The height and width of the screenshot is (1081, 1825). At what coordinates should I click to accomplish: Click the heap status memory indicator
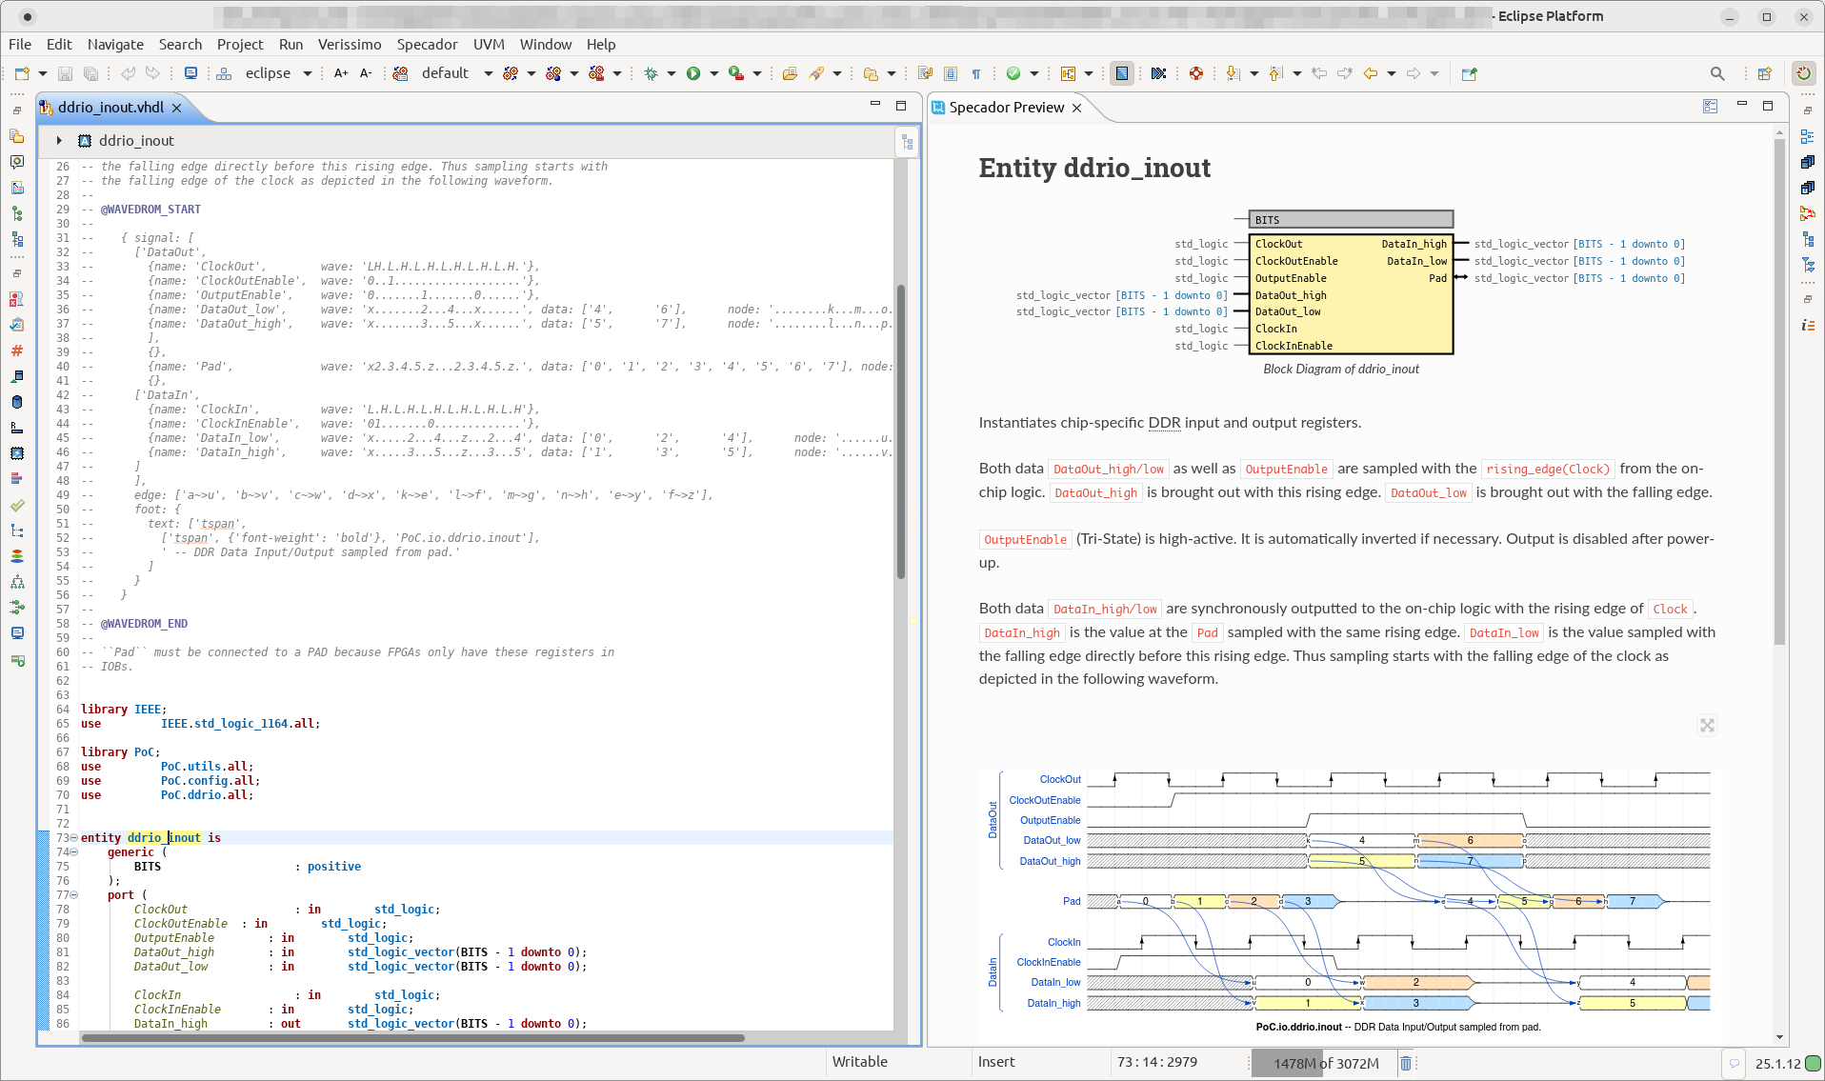point(1325,1063)
